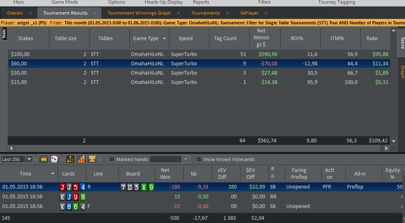Sort by the Stakes column header

(25, 38)
